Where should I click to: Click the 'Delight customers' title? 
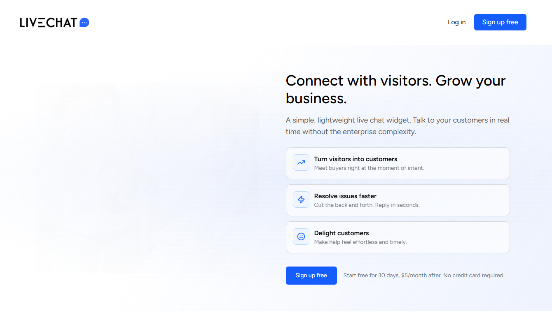[x=341, y=233]
